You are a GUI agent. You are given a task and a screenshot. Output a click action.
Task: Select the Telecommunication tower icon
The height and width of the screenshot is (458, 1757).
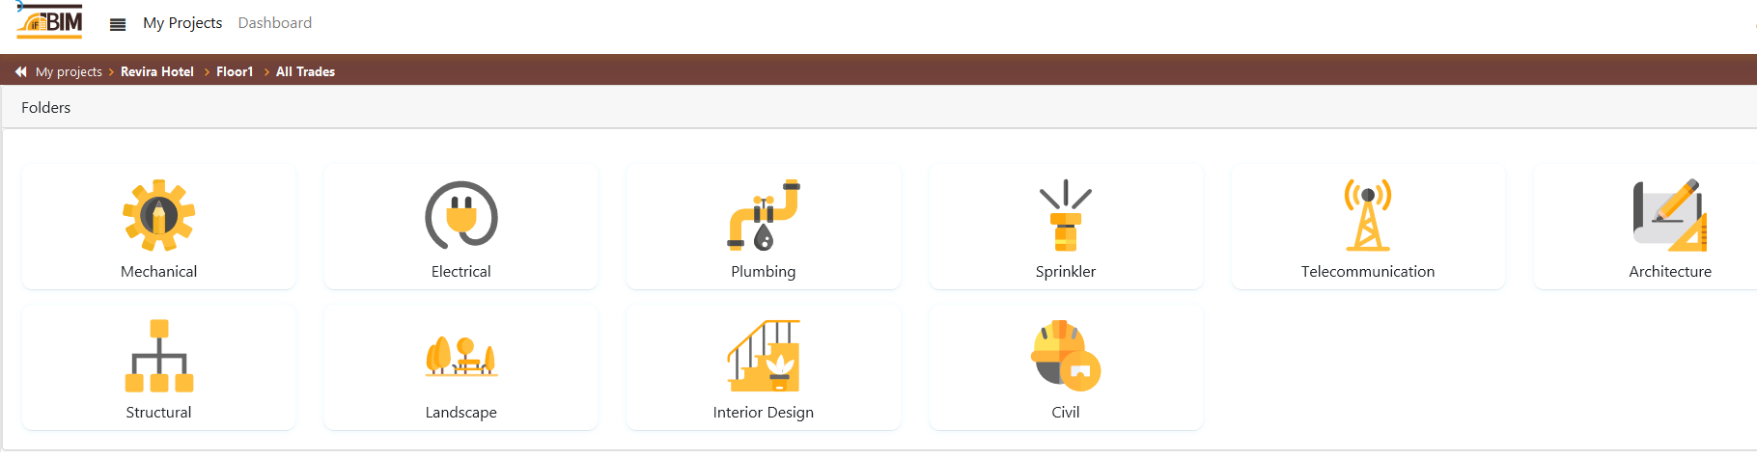click(x=1368, y=215)
